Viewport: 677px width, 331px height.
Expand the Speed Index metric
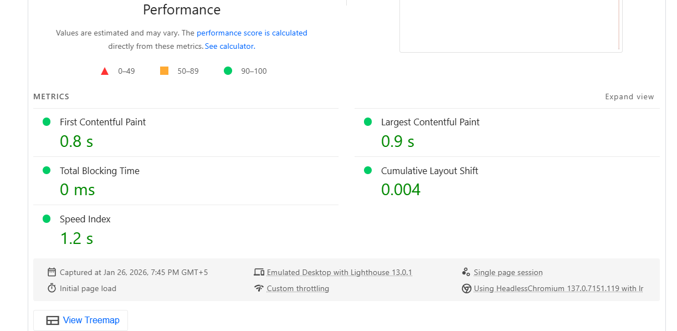(x=85, y=219)
